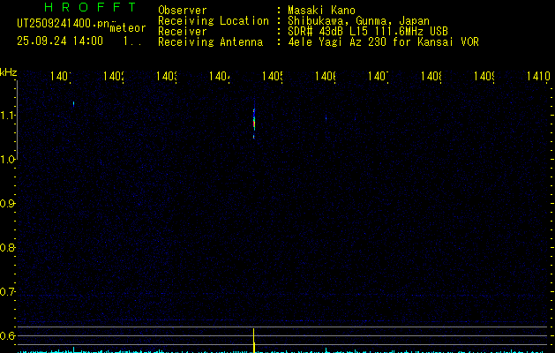
Task: Click the 1402 time axis label
Action: 114,76
